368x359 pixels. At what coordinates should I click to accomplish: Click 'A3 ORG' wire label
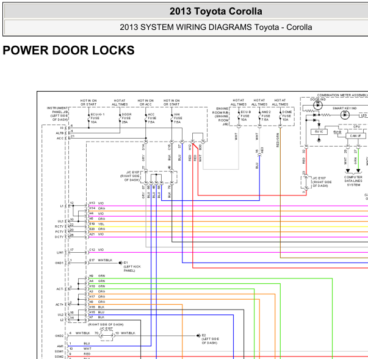pos(97,291)
